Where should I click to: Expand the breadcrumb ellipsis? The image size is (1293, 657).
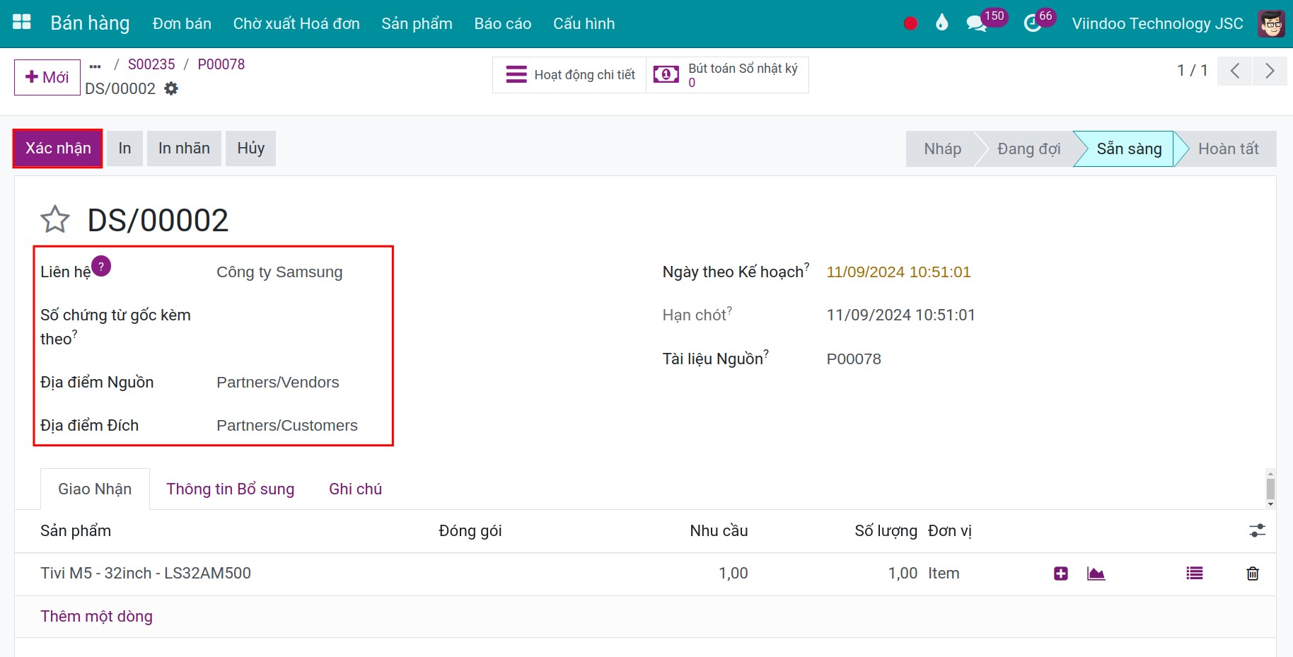(x=95, y=66)
